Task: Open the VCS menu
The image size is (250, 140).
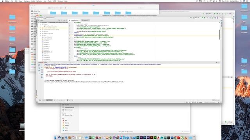Action: (x=54, y=1)
